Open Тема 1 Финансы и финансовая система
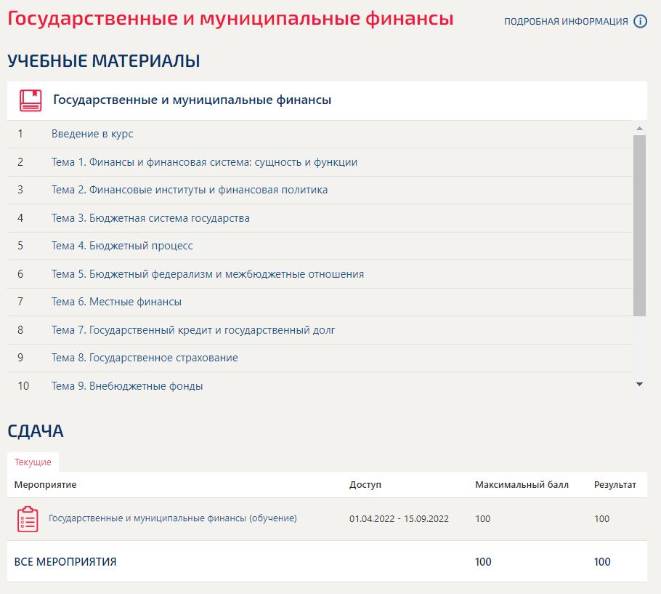 click(204, 162)
